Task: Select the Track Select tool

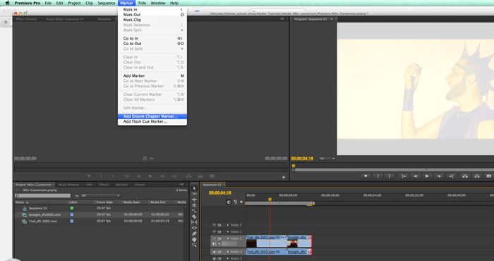Action: point(194,193)
